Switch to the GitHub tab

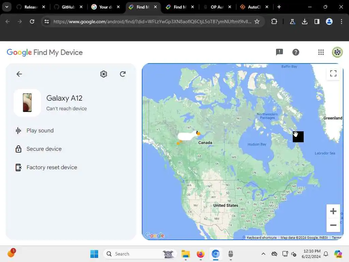point(68,7)
